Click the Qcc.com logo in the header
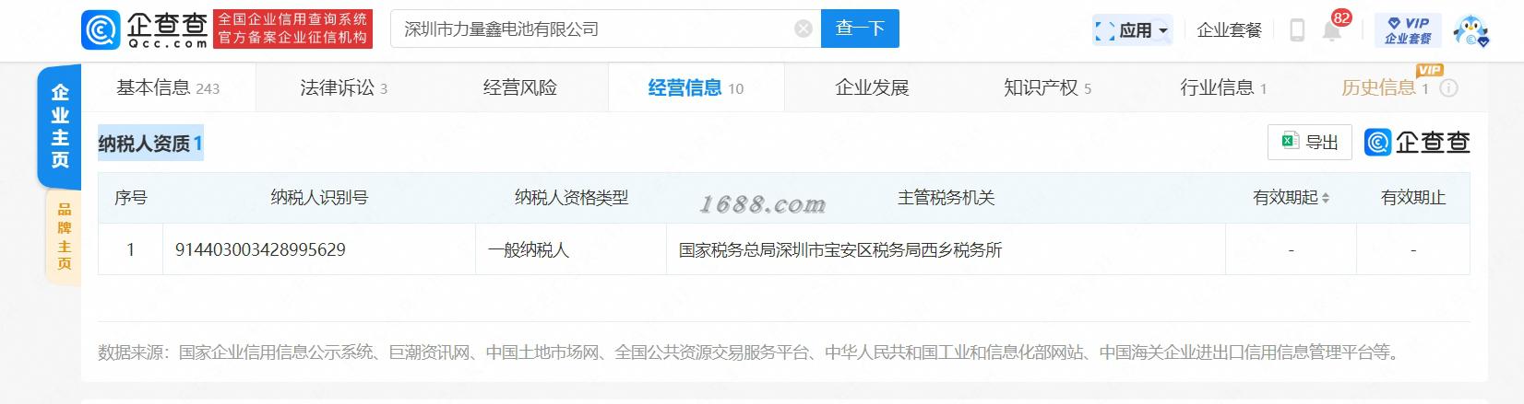 pos(145,29)
